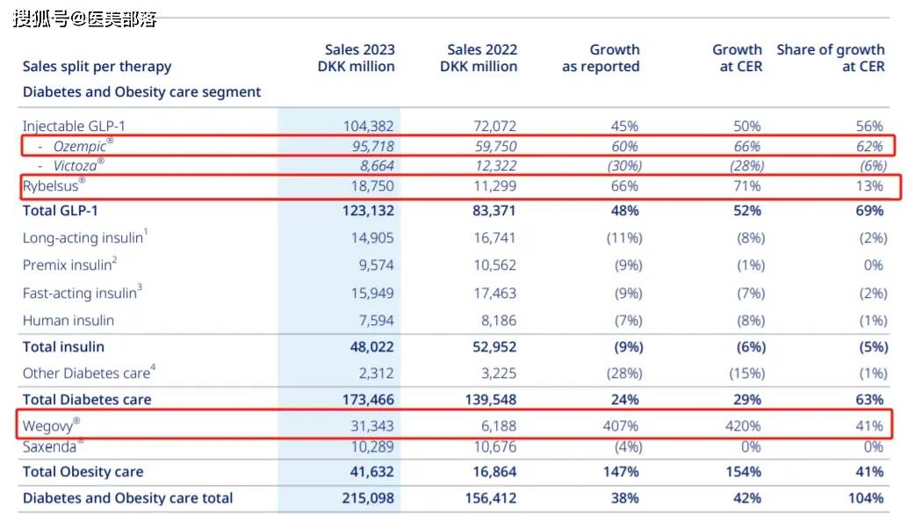Select the 'Total Diabetes care' row label
The height and width of the screenshot is (514, 907).
tap(87, 400)
